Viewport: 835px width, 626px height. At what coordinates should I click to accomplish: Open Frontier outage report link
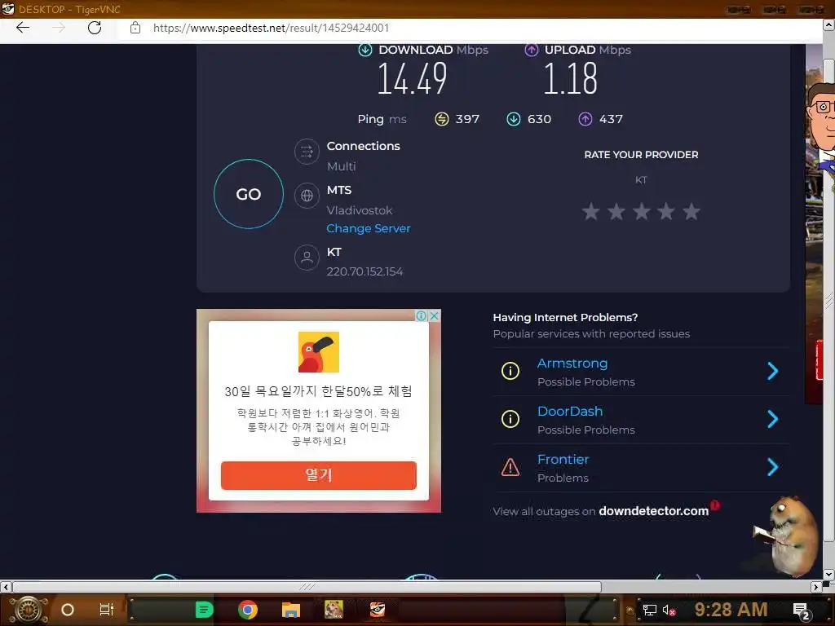coord(563,460)
